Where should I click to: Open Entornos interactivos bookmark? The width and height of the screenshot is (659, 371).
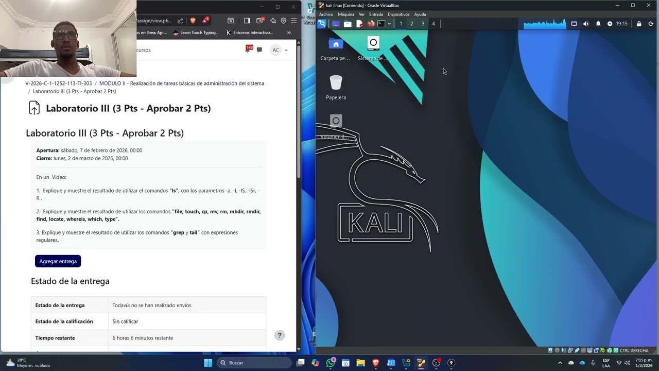[249, 32]
